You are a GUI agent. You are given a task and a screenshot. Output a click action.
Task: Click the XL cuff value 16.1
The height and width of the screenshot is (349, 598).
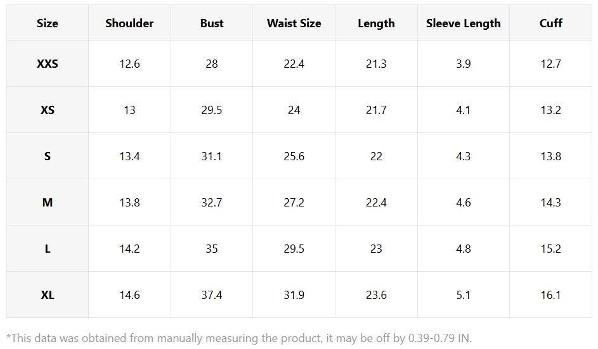click(x=550, y=295)
